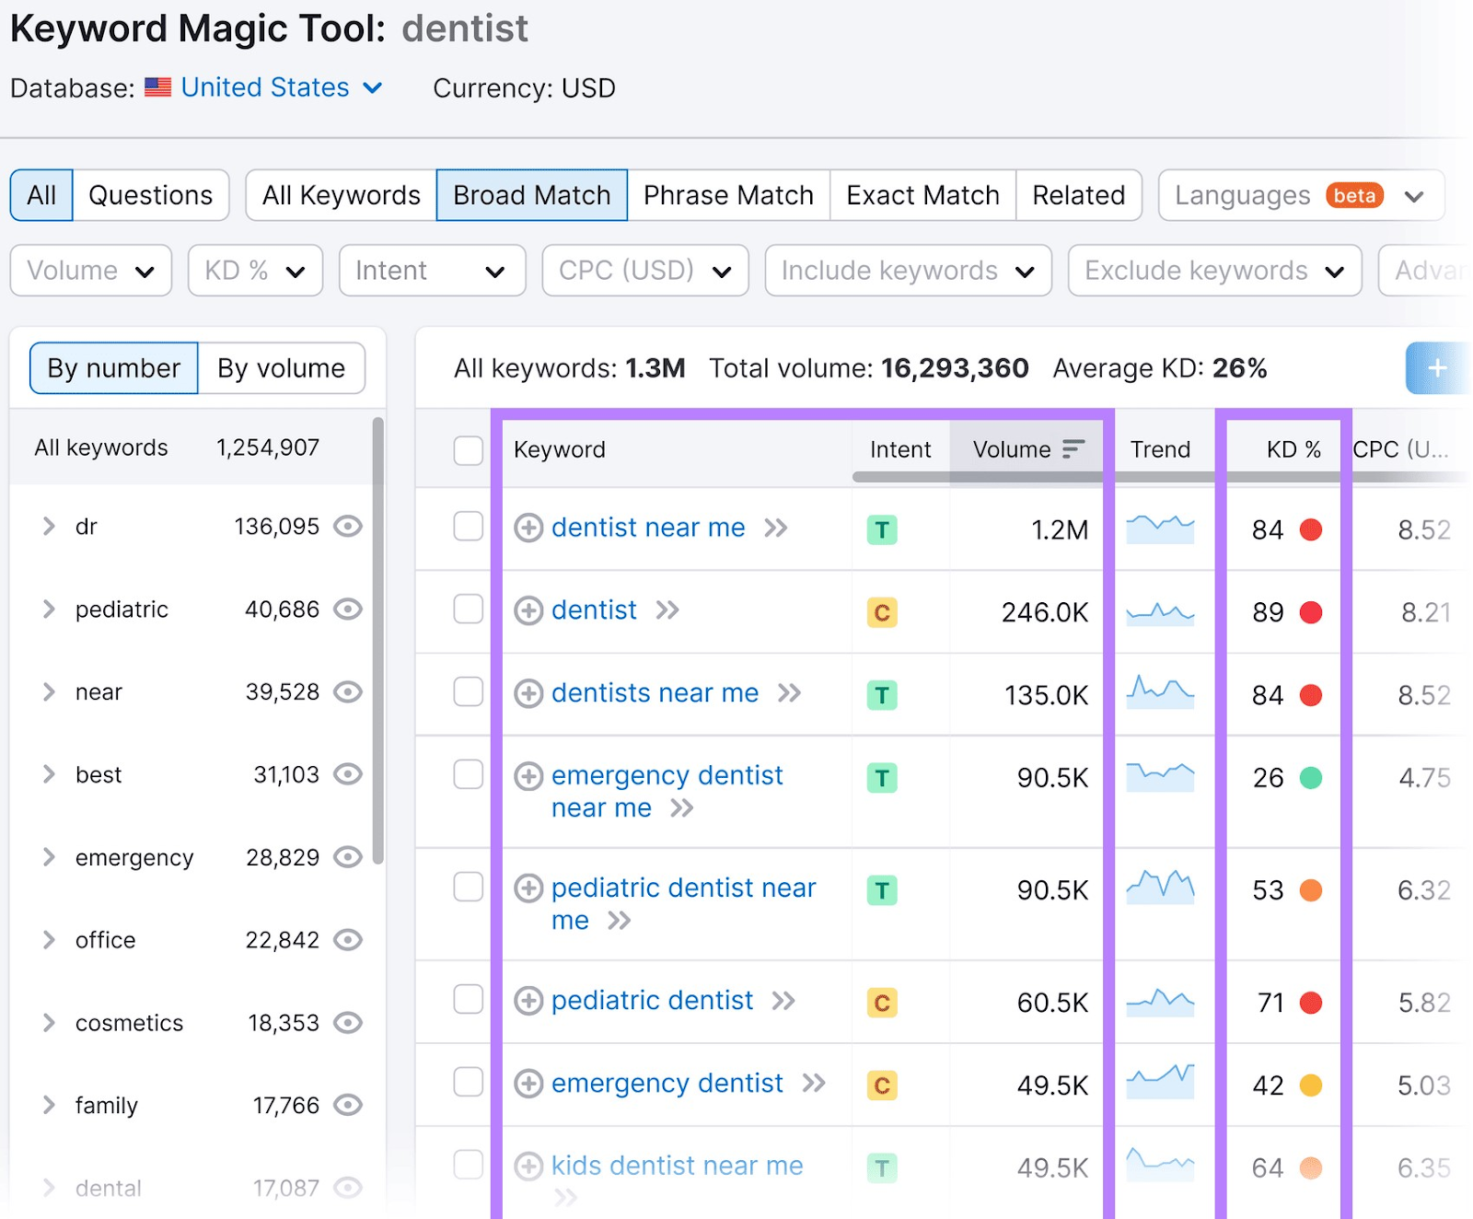
Task: Open the Intent filter dropdown
Action: pyautogui.click(x=432, y=270)
